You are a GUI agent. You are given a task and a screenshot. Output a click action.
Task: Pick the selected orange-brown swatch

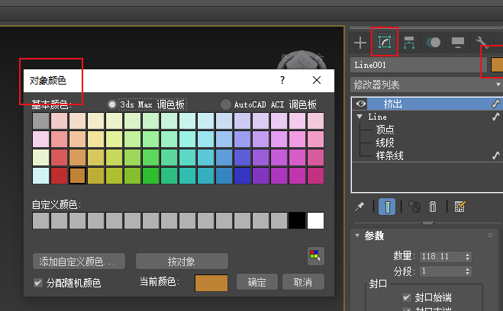coord(77,175)
